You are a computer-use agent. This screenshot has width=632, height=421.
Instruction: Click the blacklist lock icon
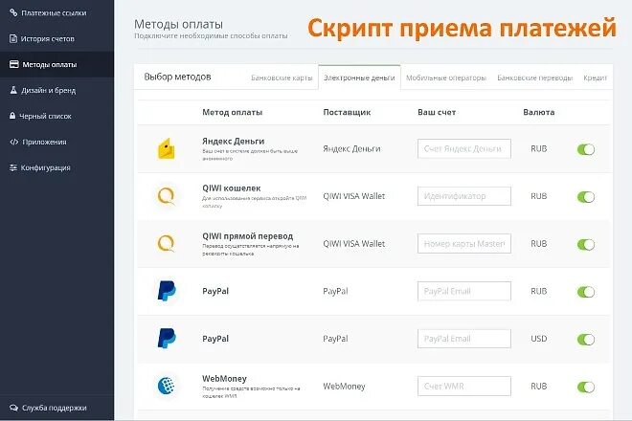click(x=12, y=116)
